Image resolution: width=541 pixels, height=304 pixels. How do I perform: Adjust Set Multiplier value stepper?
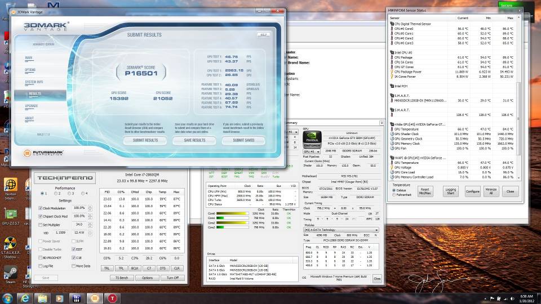90,225
